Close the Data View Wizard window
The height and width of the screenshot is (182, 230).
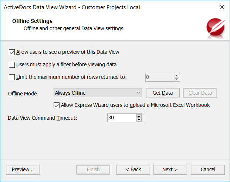coord(222,7)
